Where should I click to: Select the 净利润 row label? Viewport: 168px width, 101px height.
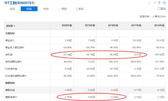pos(9,55)
